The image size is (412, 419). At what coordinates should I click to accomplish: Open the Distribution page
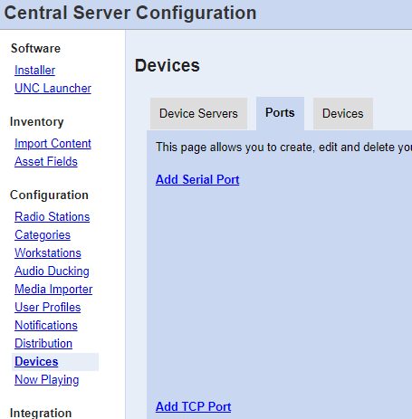click(x=43, y=344)
